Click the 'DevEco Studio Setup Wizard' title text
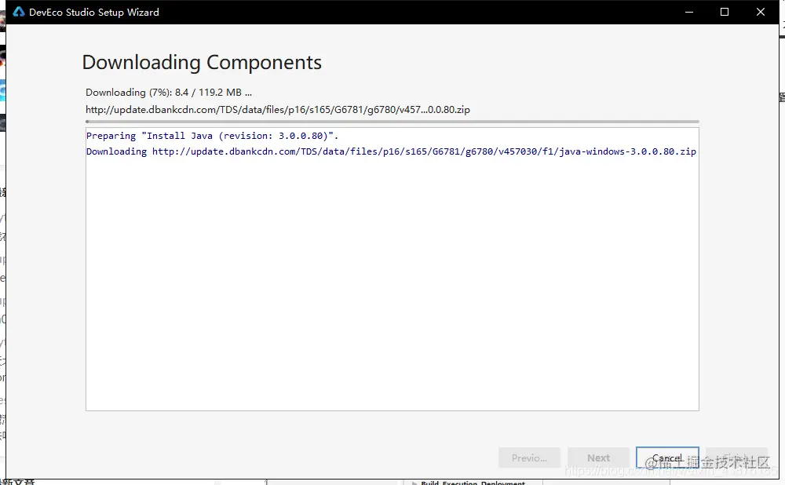This screenshot has height=485, width=785. point(94,12)
